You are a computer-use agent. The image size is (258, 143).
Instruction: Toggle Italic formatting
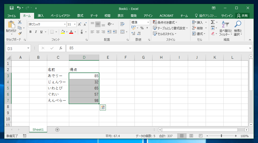click(36, 32)
